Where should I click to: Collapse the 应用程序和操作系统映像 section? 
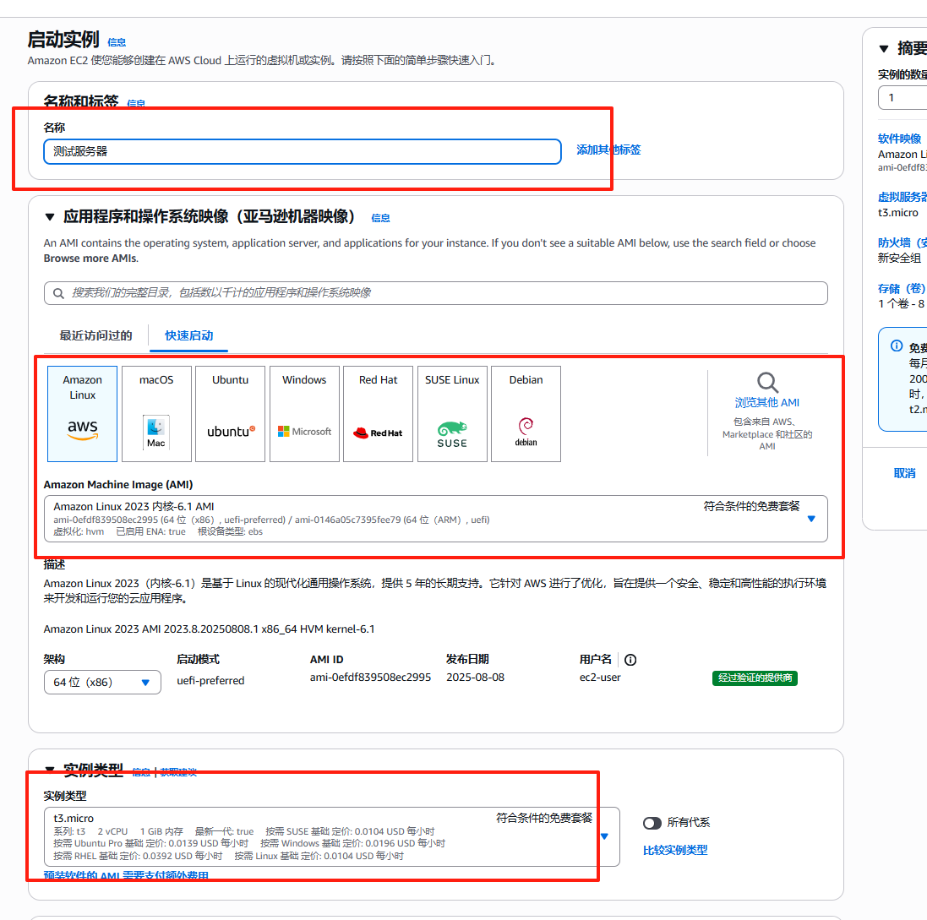tap(50, 217)
